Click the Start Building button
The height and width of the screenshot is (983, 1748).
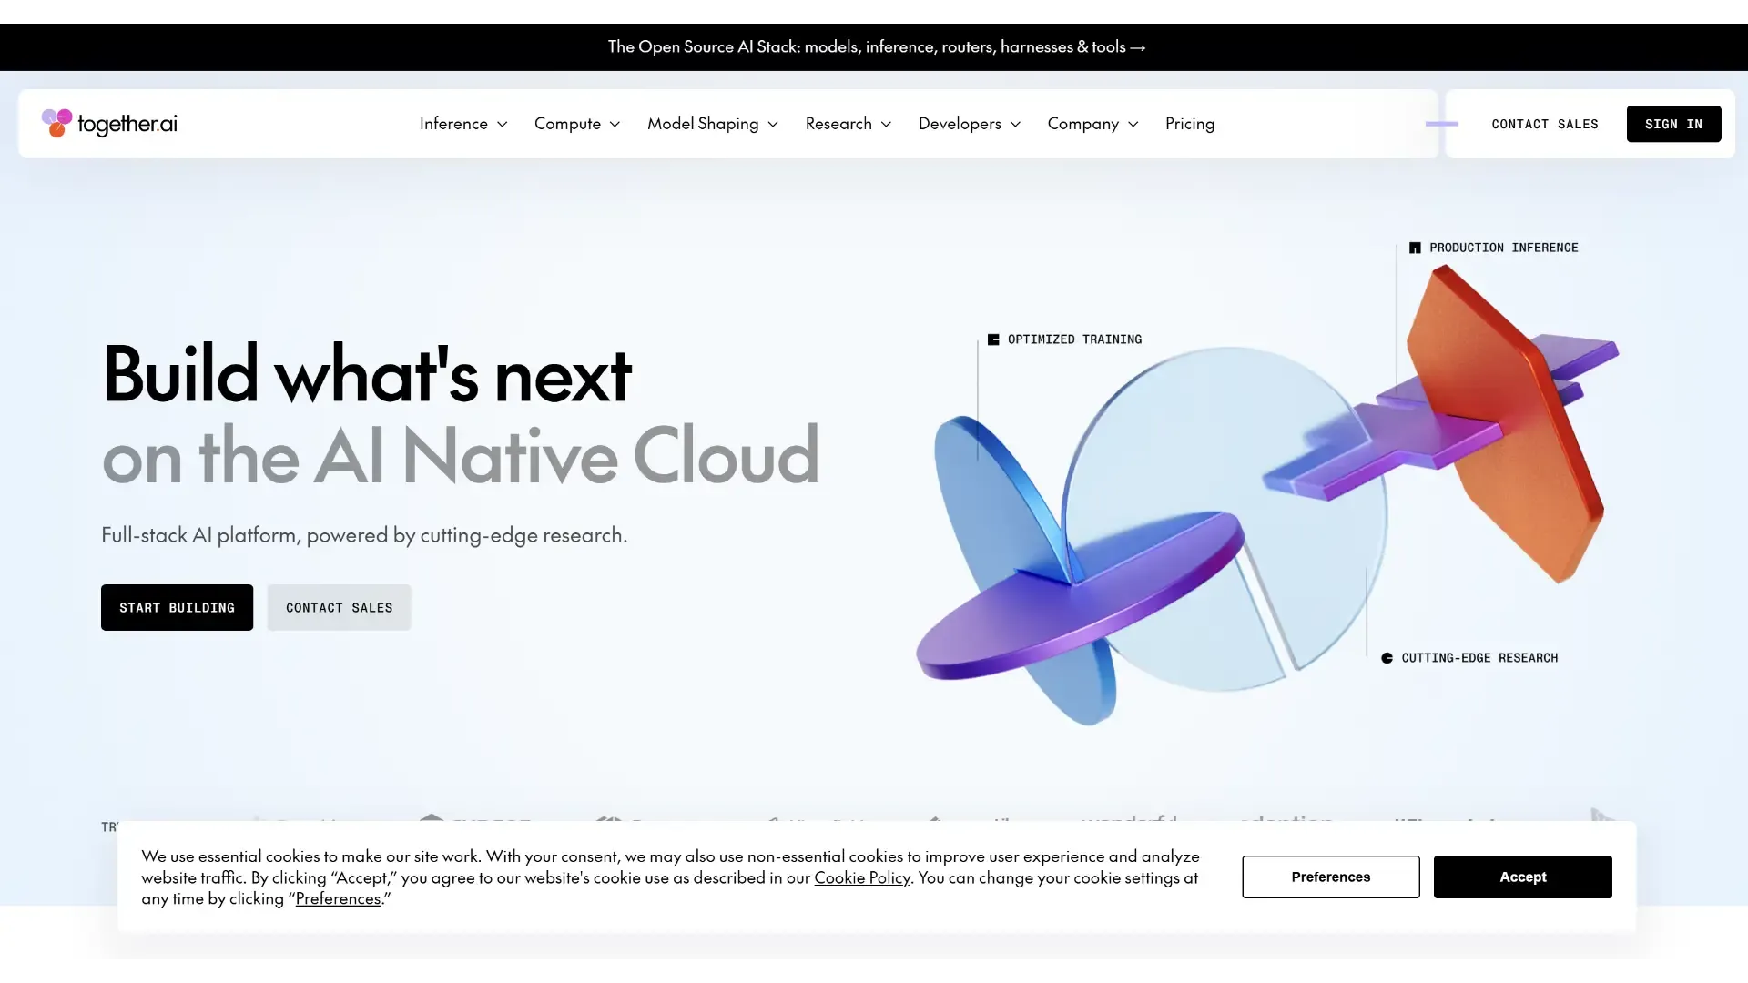coord(177,607)
